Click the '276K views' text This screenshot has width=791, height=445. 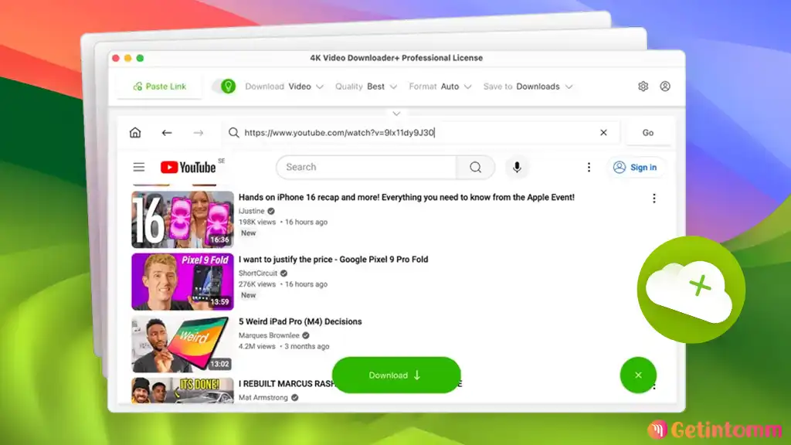click(256, 284)
